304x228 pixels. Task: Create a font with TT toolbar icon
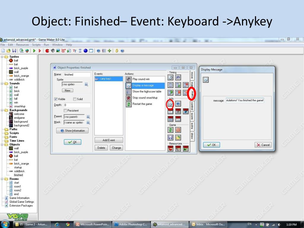(x=75, y=51)
